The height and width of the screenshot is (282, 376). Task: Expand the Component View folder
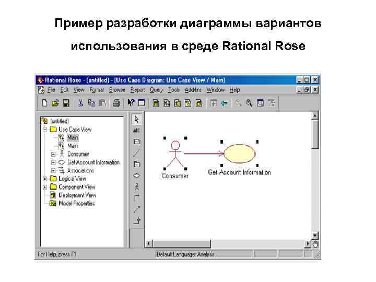pyautogui.click(x=45, y=187)
